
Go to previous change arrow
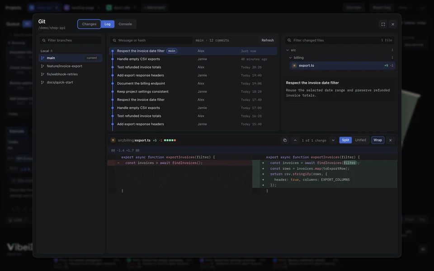pos(295,140)
